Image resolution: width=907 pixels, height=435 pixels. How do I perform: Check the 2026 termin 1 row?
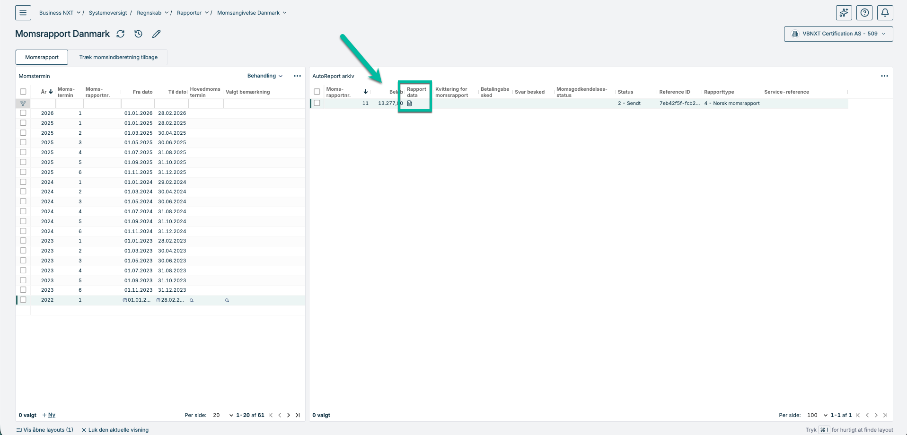(23, 113)
